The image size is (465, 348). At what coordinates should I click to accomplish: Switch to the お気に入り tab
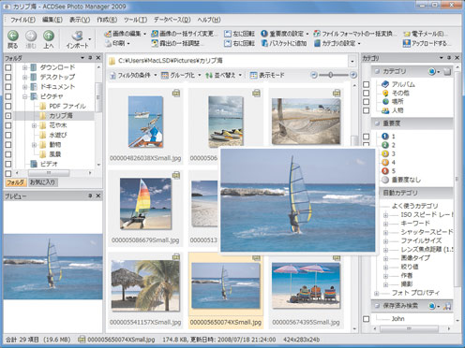coord(42,182)
